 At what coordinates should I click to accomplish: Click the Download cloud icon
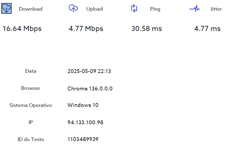pyautogui.click(x=6, y=9)
